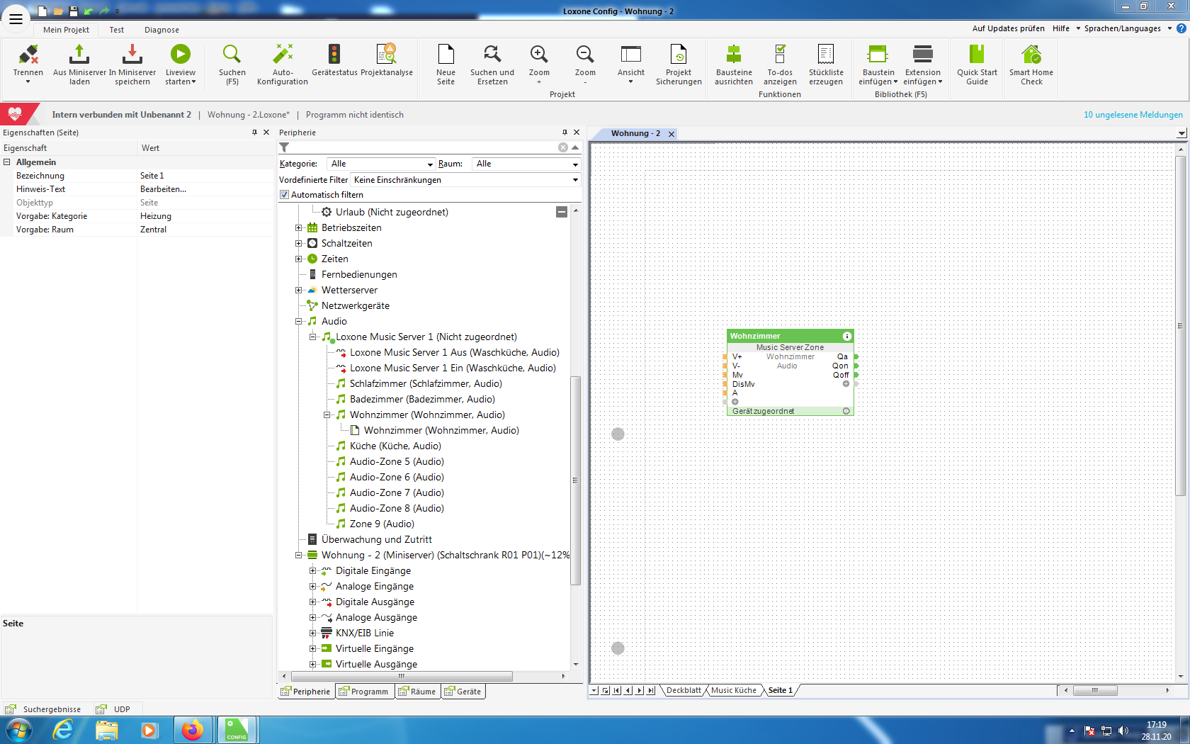This screenshot has width=1190, height=744.
Task: Click Stückliste erzeugen icon
Action: (x=826, y=55)
